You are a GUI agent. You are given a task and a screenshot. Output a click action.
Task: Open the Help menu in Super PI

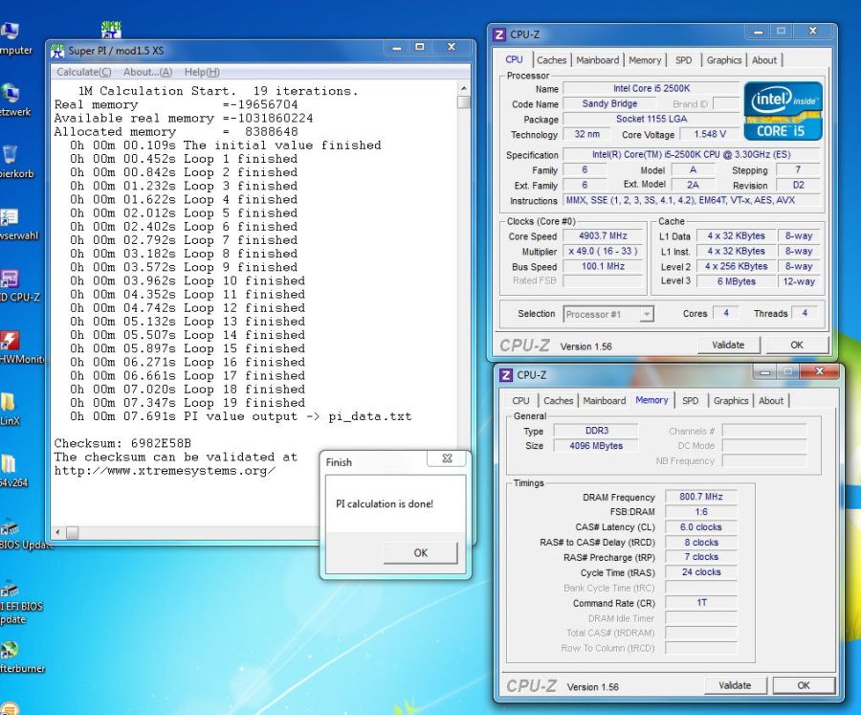point(202,72)
